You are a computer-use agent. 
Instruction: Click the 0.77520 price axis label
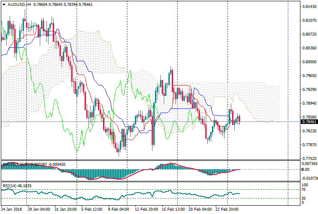click(309, 158)
